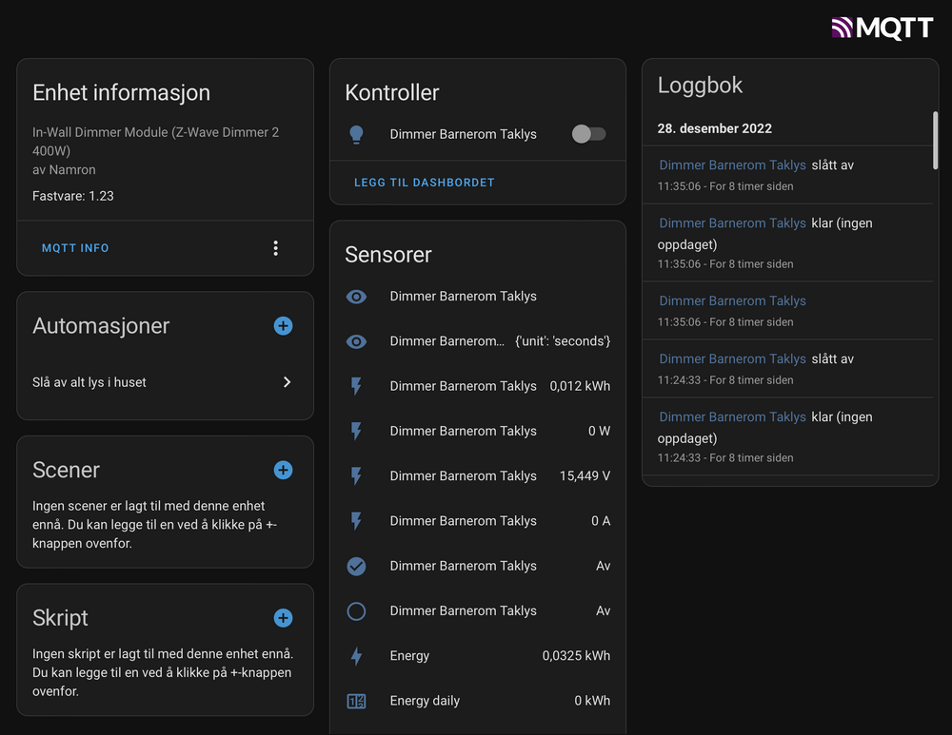Screen dimensions: 952x735
Task: Enable the Dimmer Barnerom Taklys toggle in Kontroller
Action: (x=588, y=134)
